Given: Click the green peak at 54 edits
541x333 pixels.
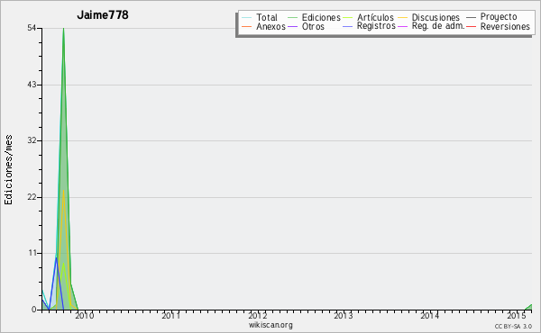Looking at the screenshot, I should [x=63, y=29].
